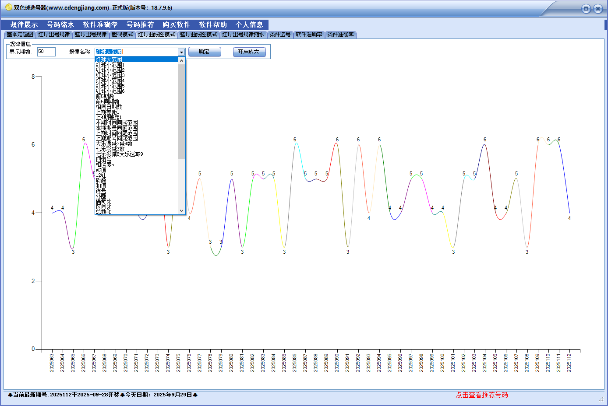Choose 相似度5 in the dropdown list
This screenshot has width=608, height=406.
[105, 164]
